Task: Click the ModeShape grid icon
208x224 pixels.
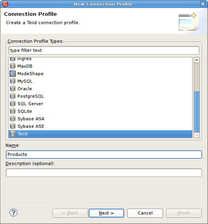Action: (x=13, y=74)
